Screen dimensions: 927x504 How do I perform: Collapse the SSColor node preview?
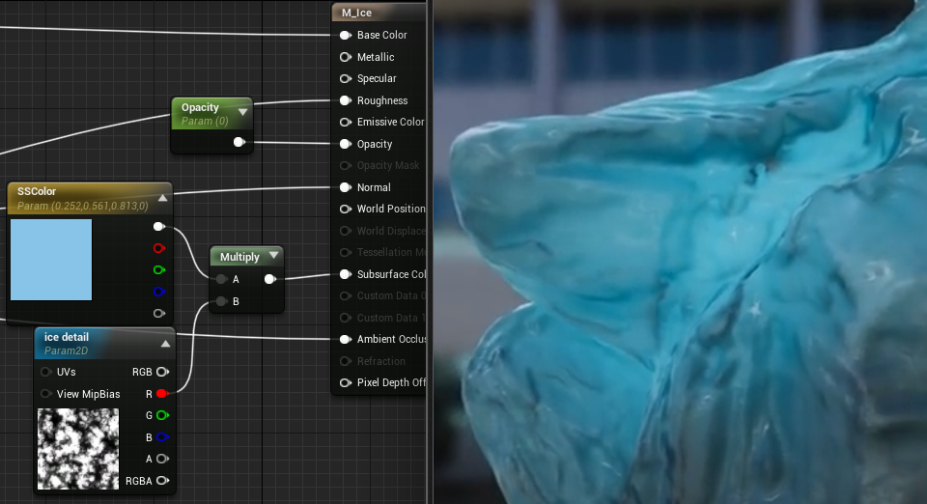[162, 198]
